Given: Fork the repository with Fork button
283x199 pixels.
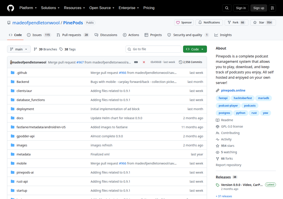Looking at the screenshot, I should [x=237, y=23].
